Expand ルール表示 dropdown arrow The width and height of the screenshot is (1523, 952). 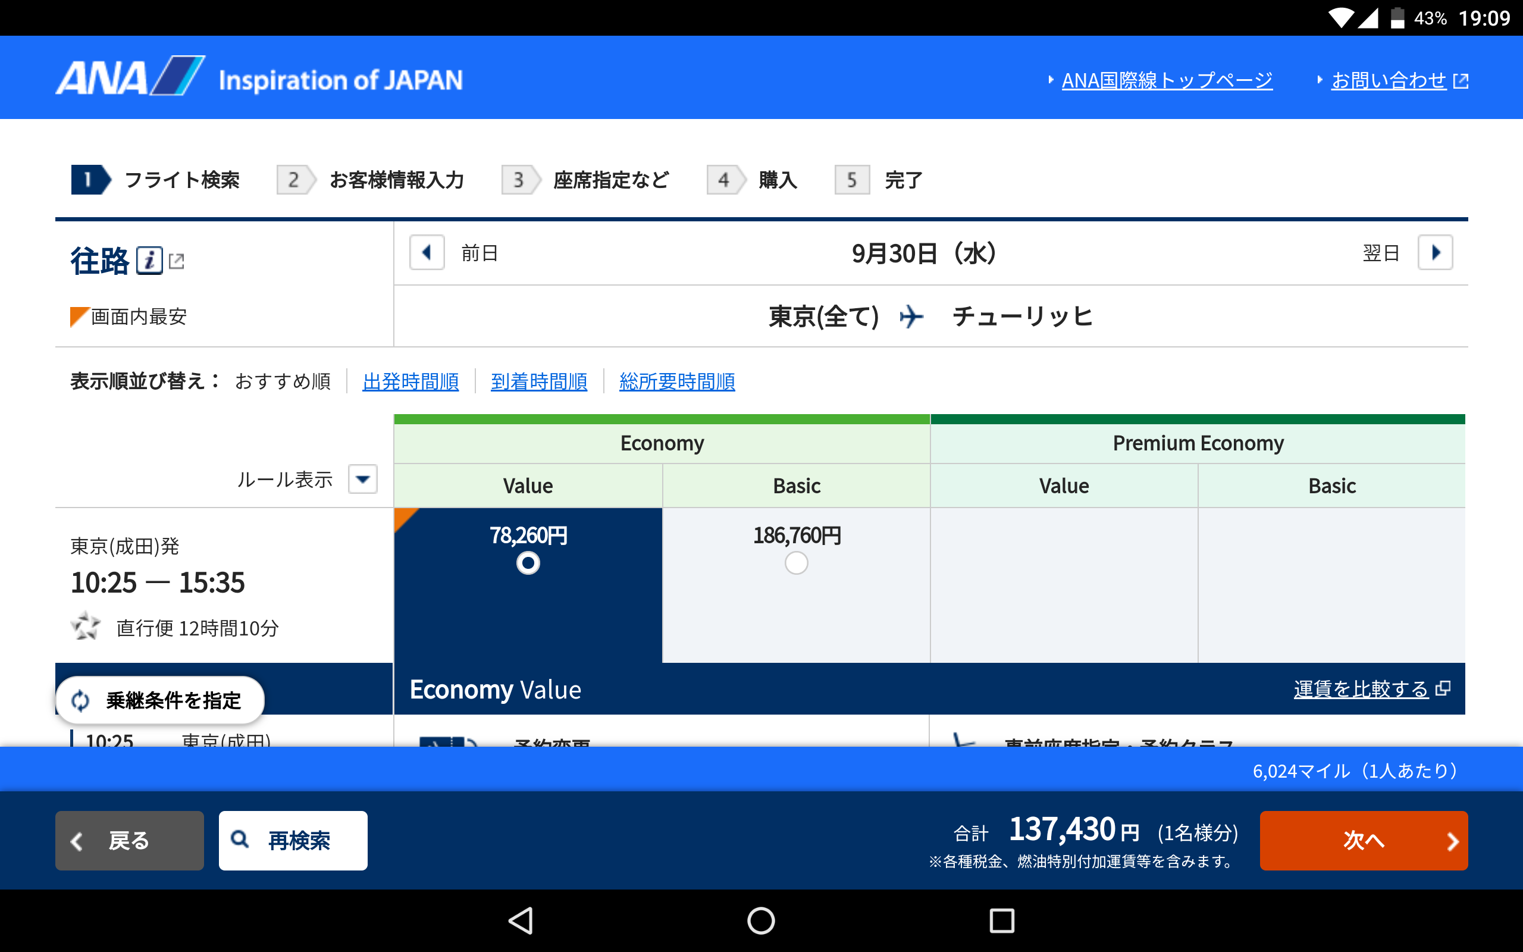point(363,479)
